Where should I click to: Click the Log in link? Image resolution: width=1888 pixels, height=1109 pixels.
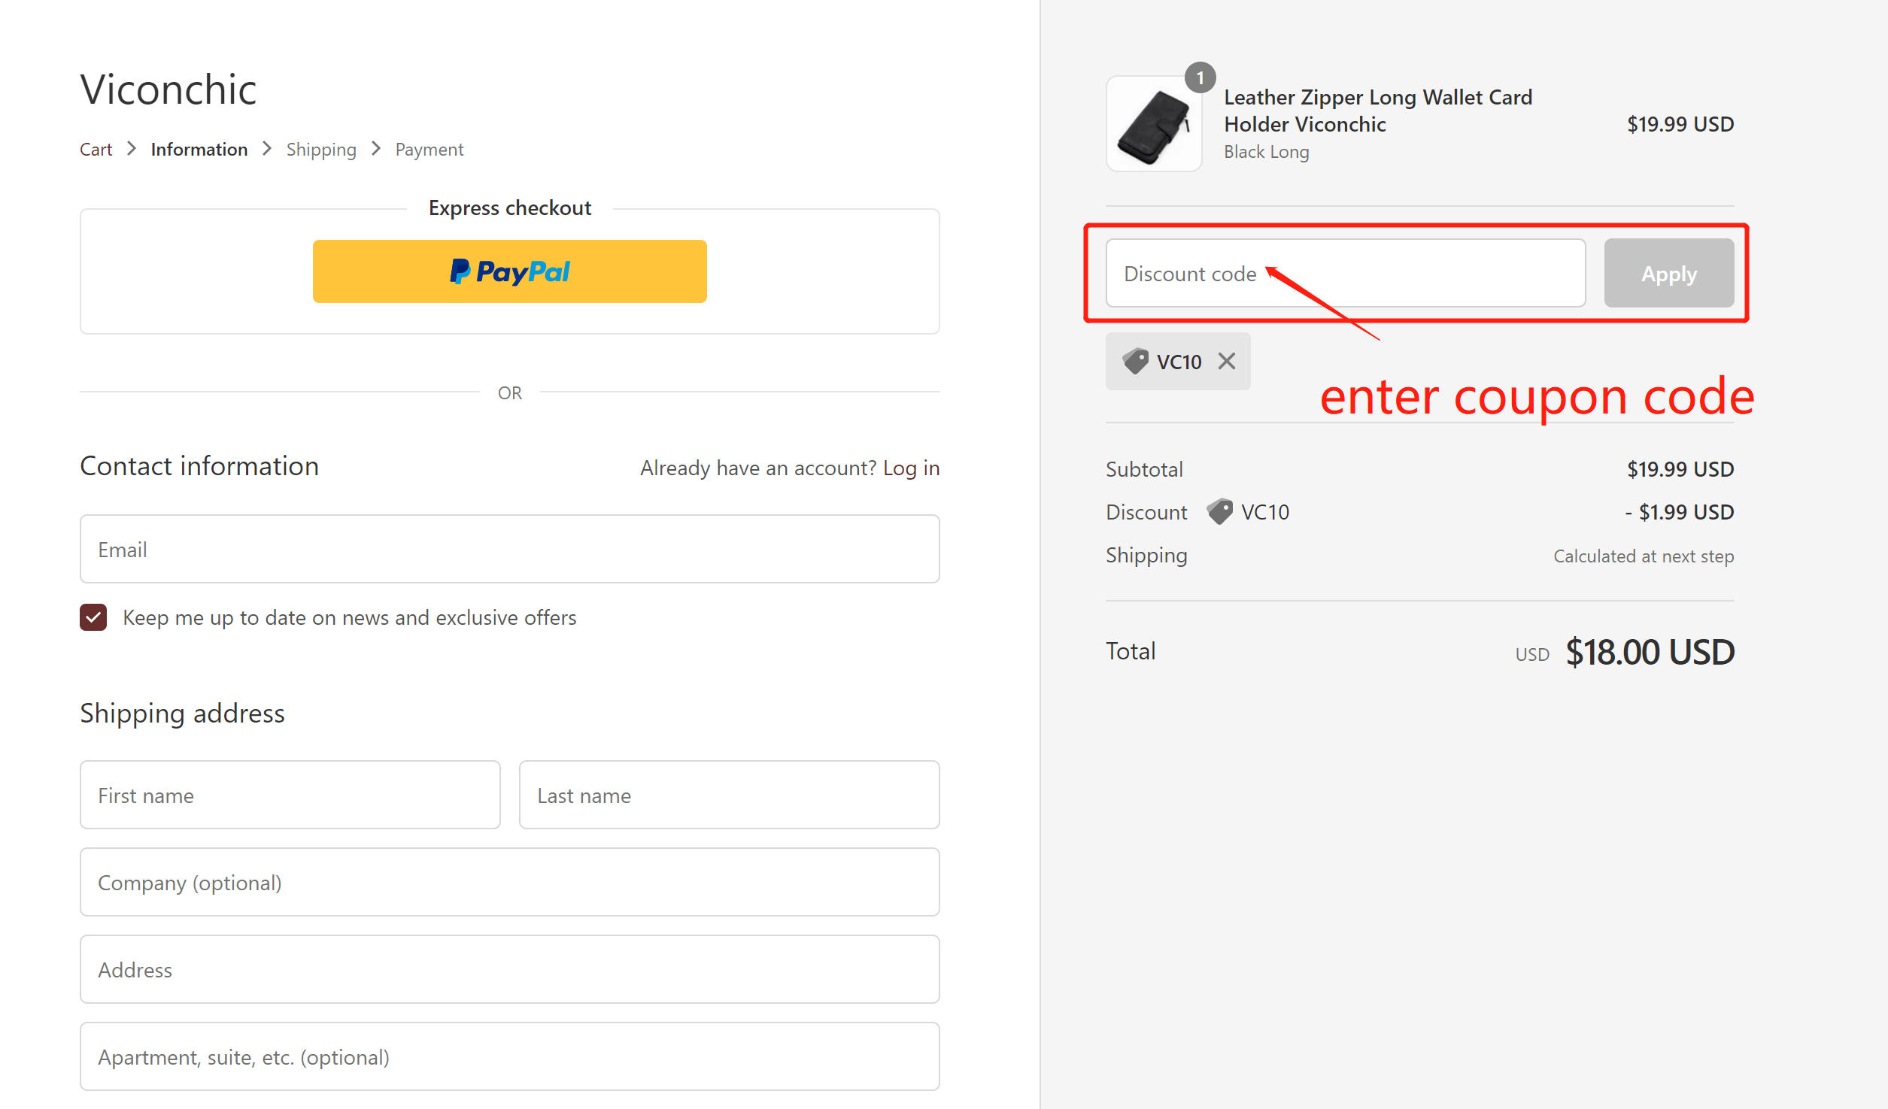click(x=911, y=468)
